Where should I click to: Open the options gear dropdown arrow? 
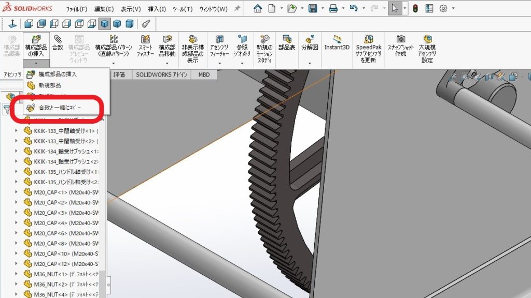click(x=454, y=8)
